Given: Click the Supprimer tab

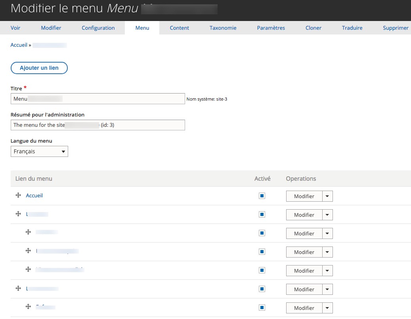Looking at the screenshot, I should point(396,28).
